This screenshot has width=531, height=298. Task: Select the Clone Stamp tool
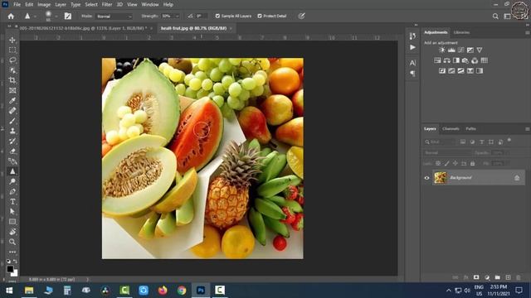(12, 131)
